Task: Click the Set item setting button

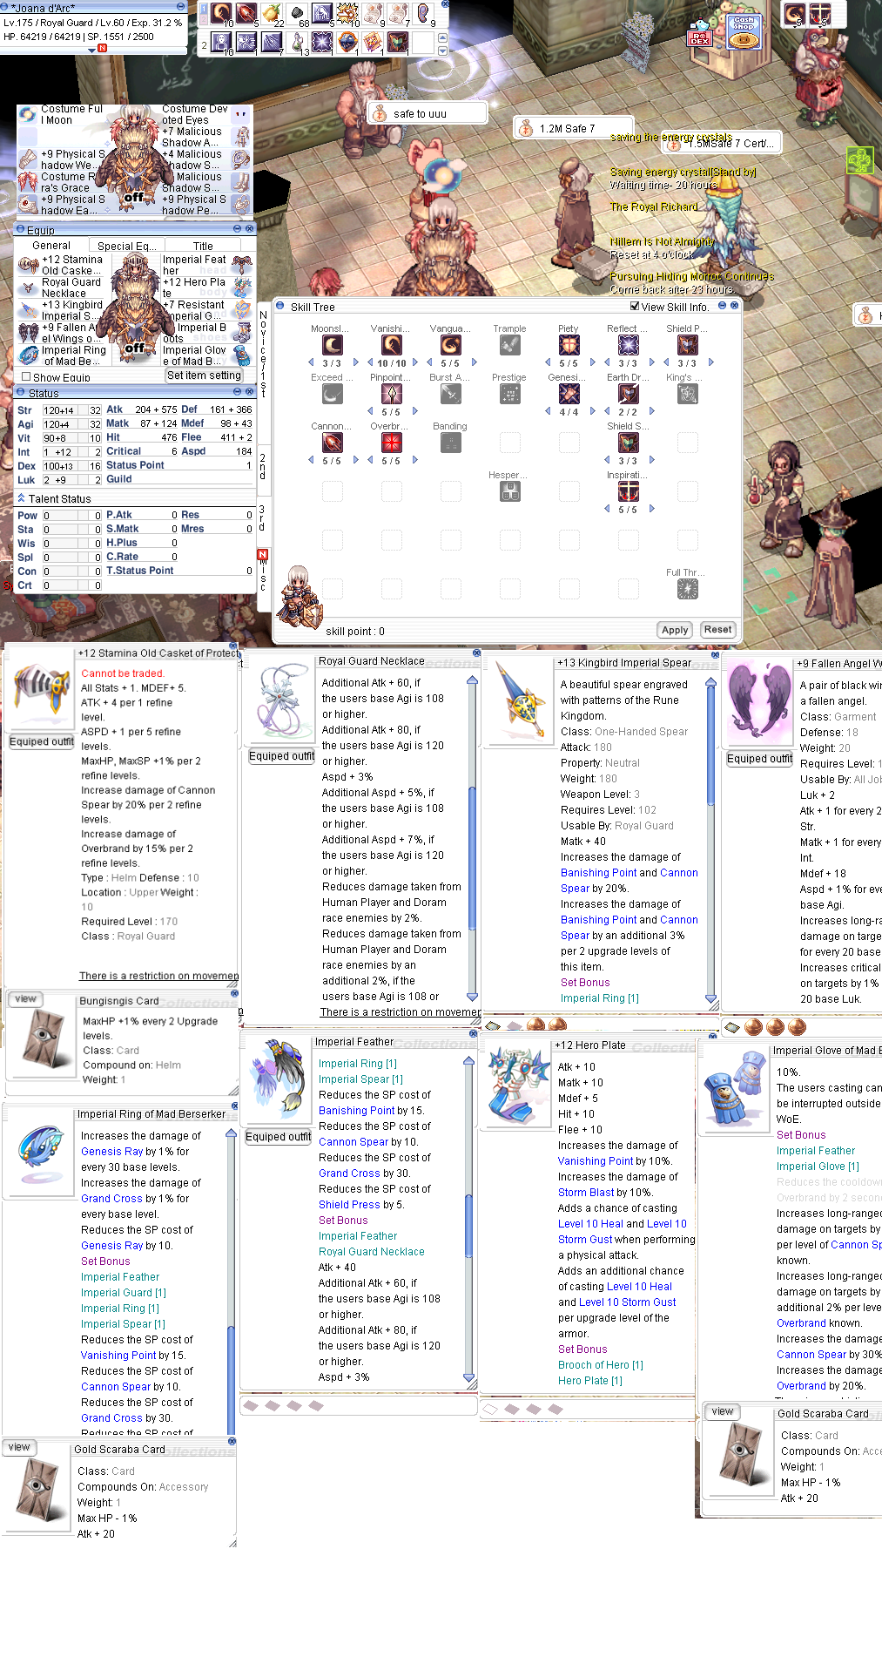Action: point(204,375)
